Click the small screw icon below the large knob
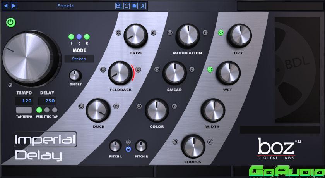Screen dimensions: 325x178 [10, 85]
